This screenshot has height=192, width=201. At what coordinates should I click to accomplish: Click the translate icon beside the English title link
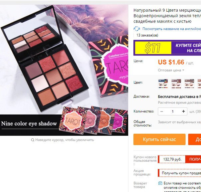tap(137, 29)
